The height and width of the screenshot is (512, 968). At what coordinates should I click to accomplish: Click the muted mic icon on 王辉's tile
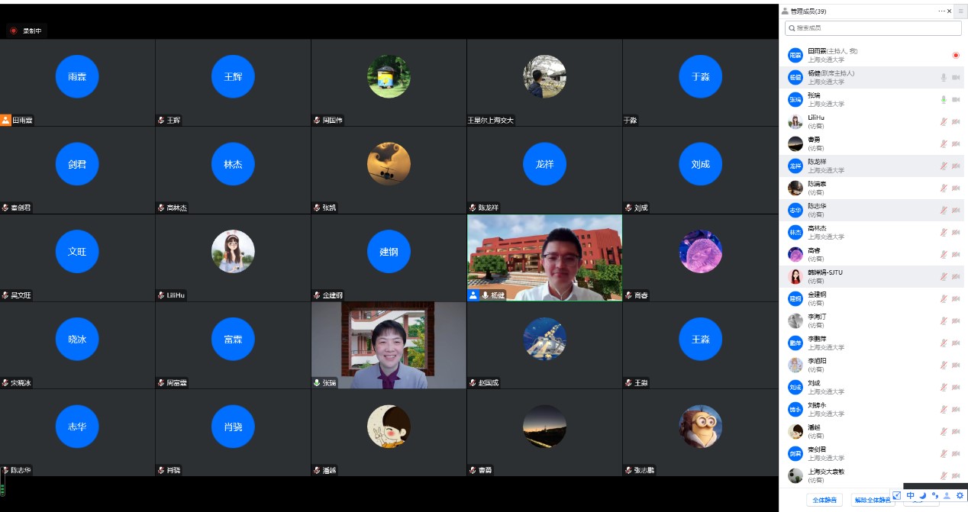(161, 120)
